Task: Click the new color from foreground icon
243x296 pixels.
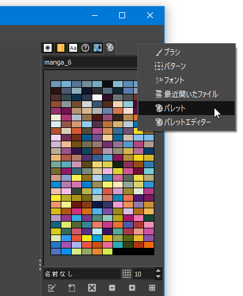Action: [x=72, y=287]
